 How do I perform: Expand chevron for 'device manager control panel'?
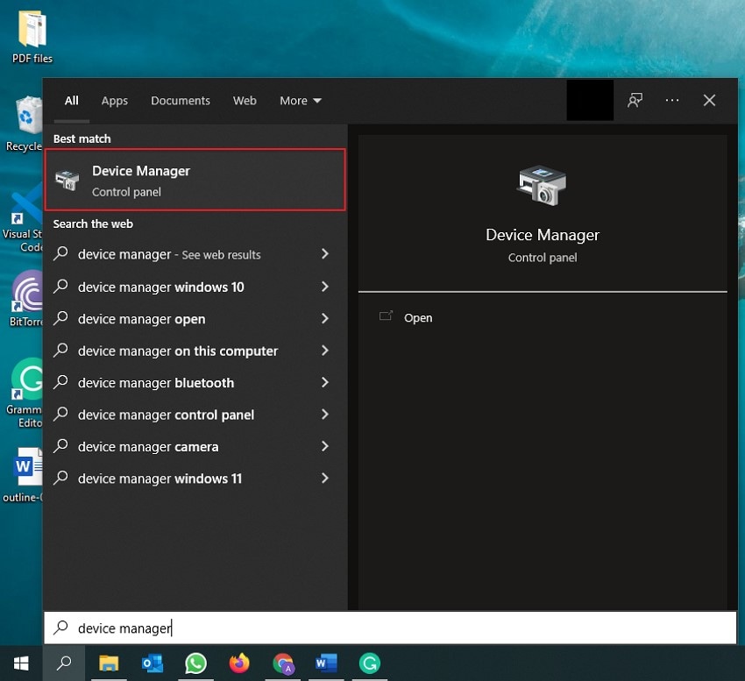pyautogui.click(x=325, y=415)
